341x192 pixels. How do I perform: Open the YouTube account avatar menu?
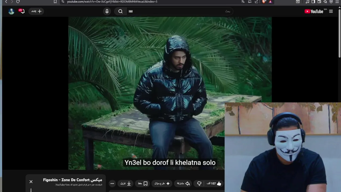(11, 11)
